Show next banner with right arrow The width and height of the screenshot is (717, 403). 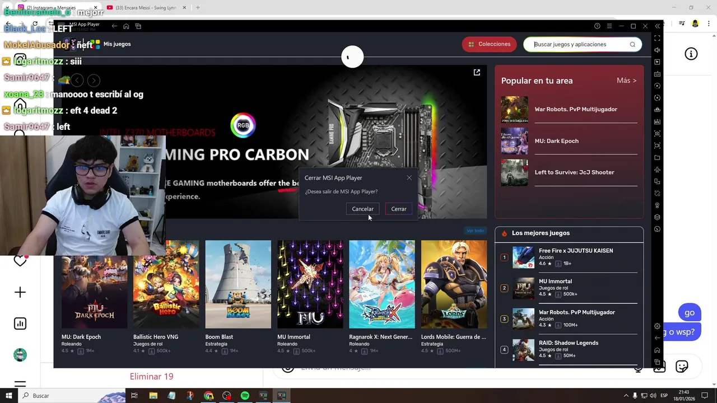click(94, 81)
